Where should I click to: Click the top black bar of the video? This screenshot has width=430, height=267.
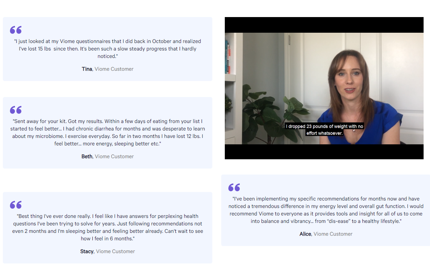pos(324,25)
